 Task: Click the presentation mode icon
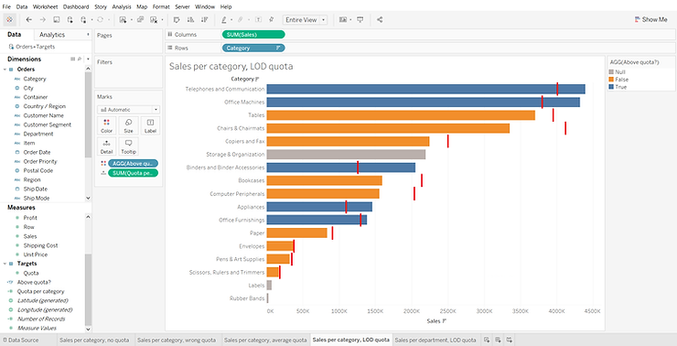pos(360,19)
